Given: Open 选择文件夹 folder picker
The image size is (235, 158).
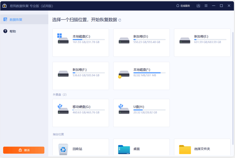Looking at the screenshot, I should point(202,149).
